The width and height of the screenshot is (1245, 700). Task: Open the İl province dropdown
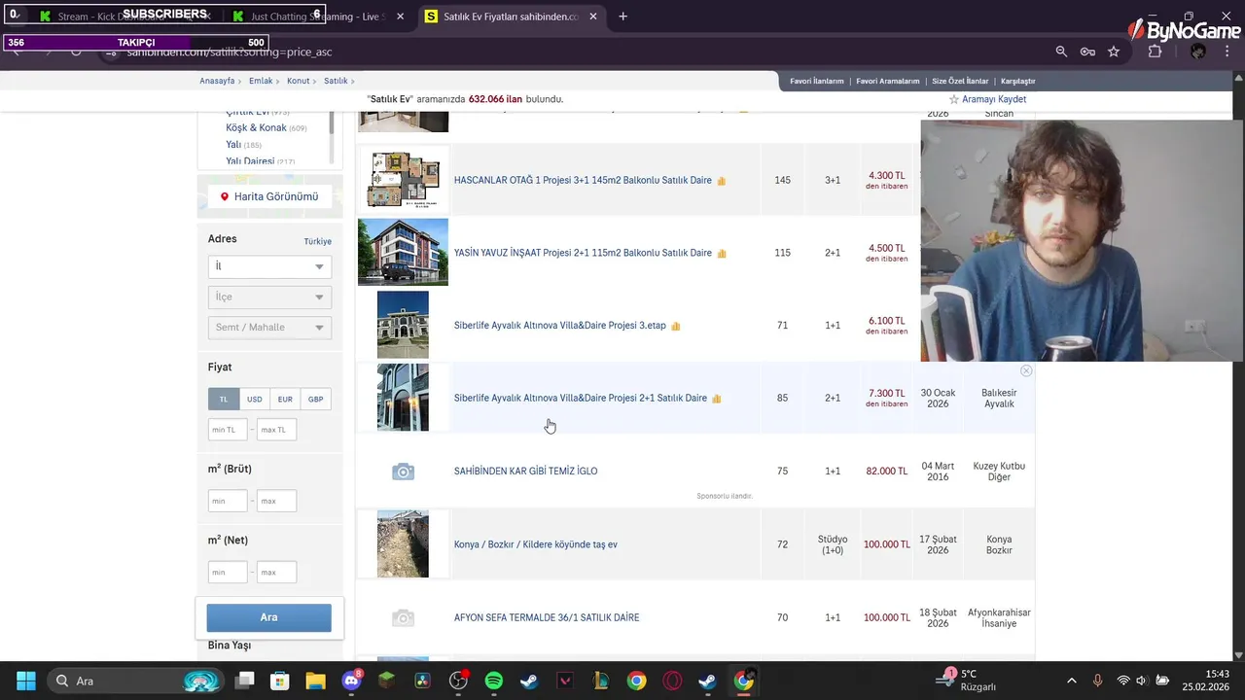point(269,266)
